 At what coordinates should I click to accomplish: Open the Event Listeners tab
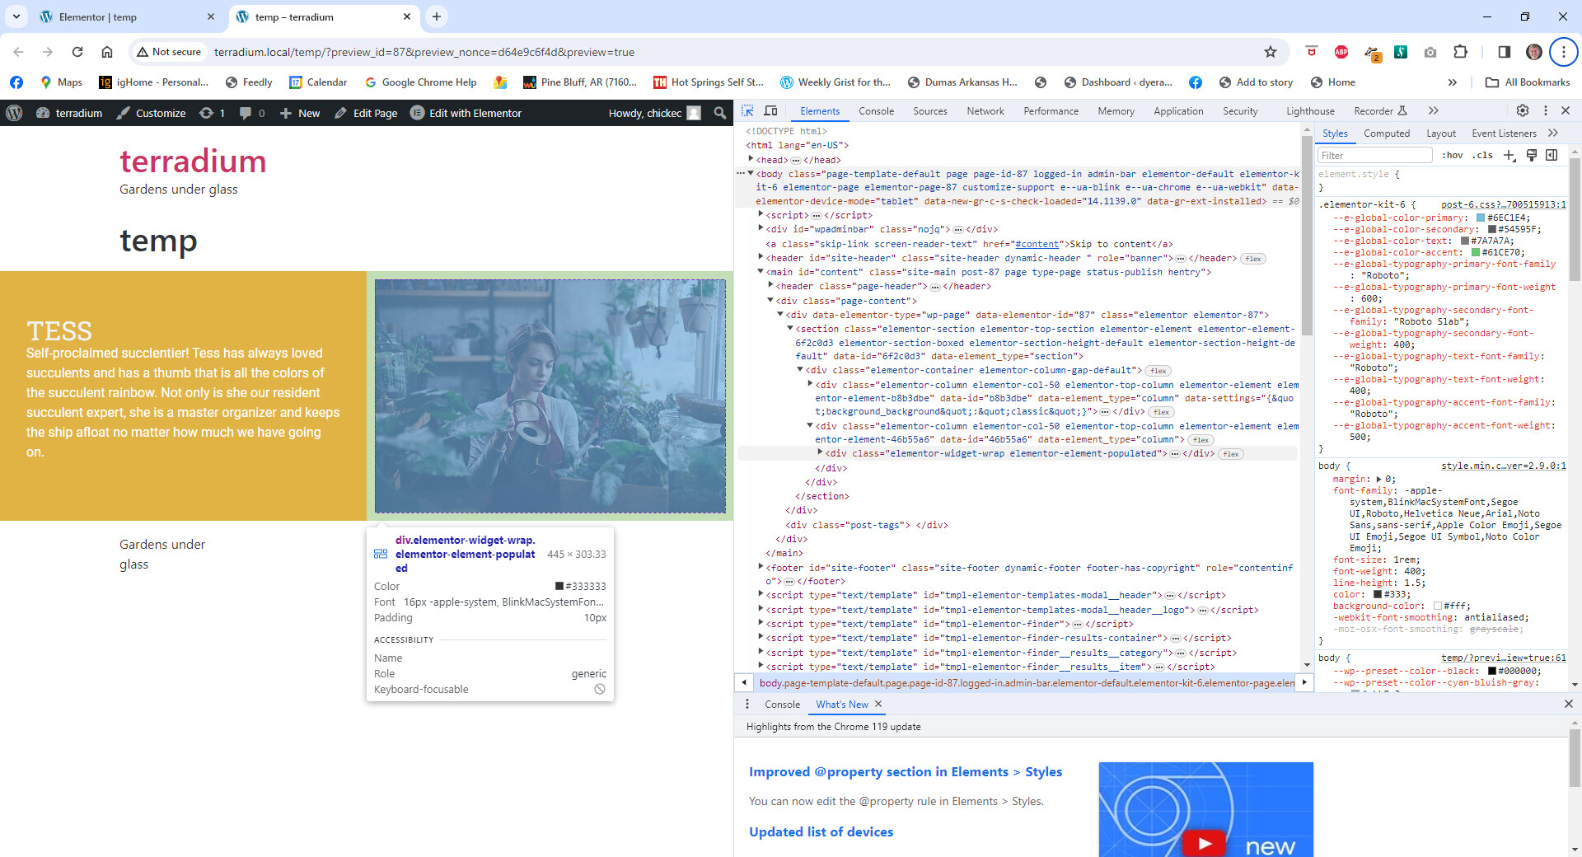[1504, 133]
